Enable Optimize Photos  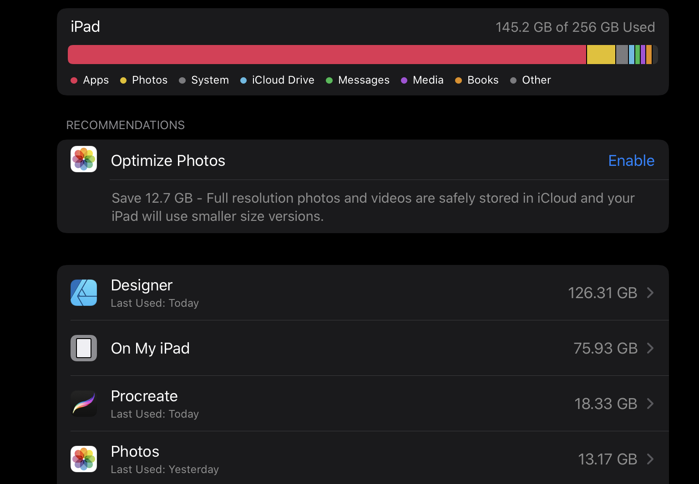[631, 161]
